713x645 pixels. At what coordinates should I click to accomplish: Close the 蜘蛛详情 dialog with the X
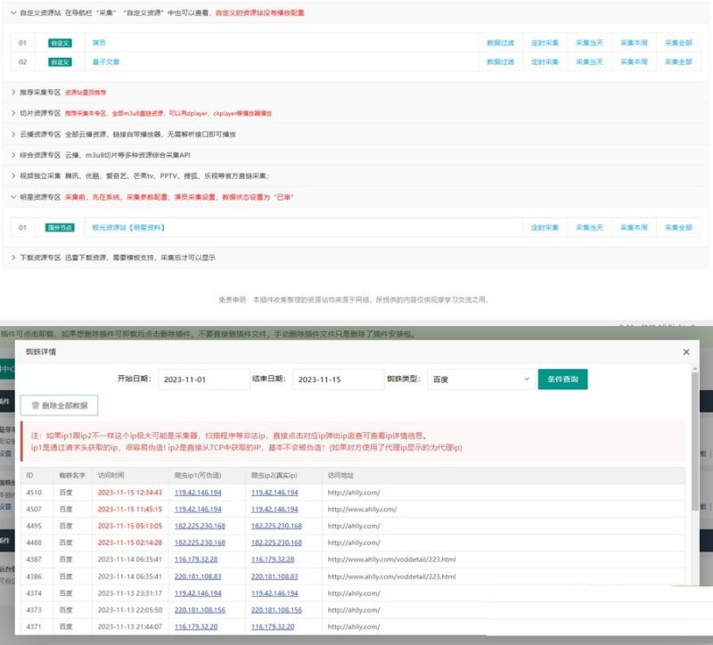tap(685, 352)
